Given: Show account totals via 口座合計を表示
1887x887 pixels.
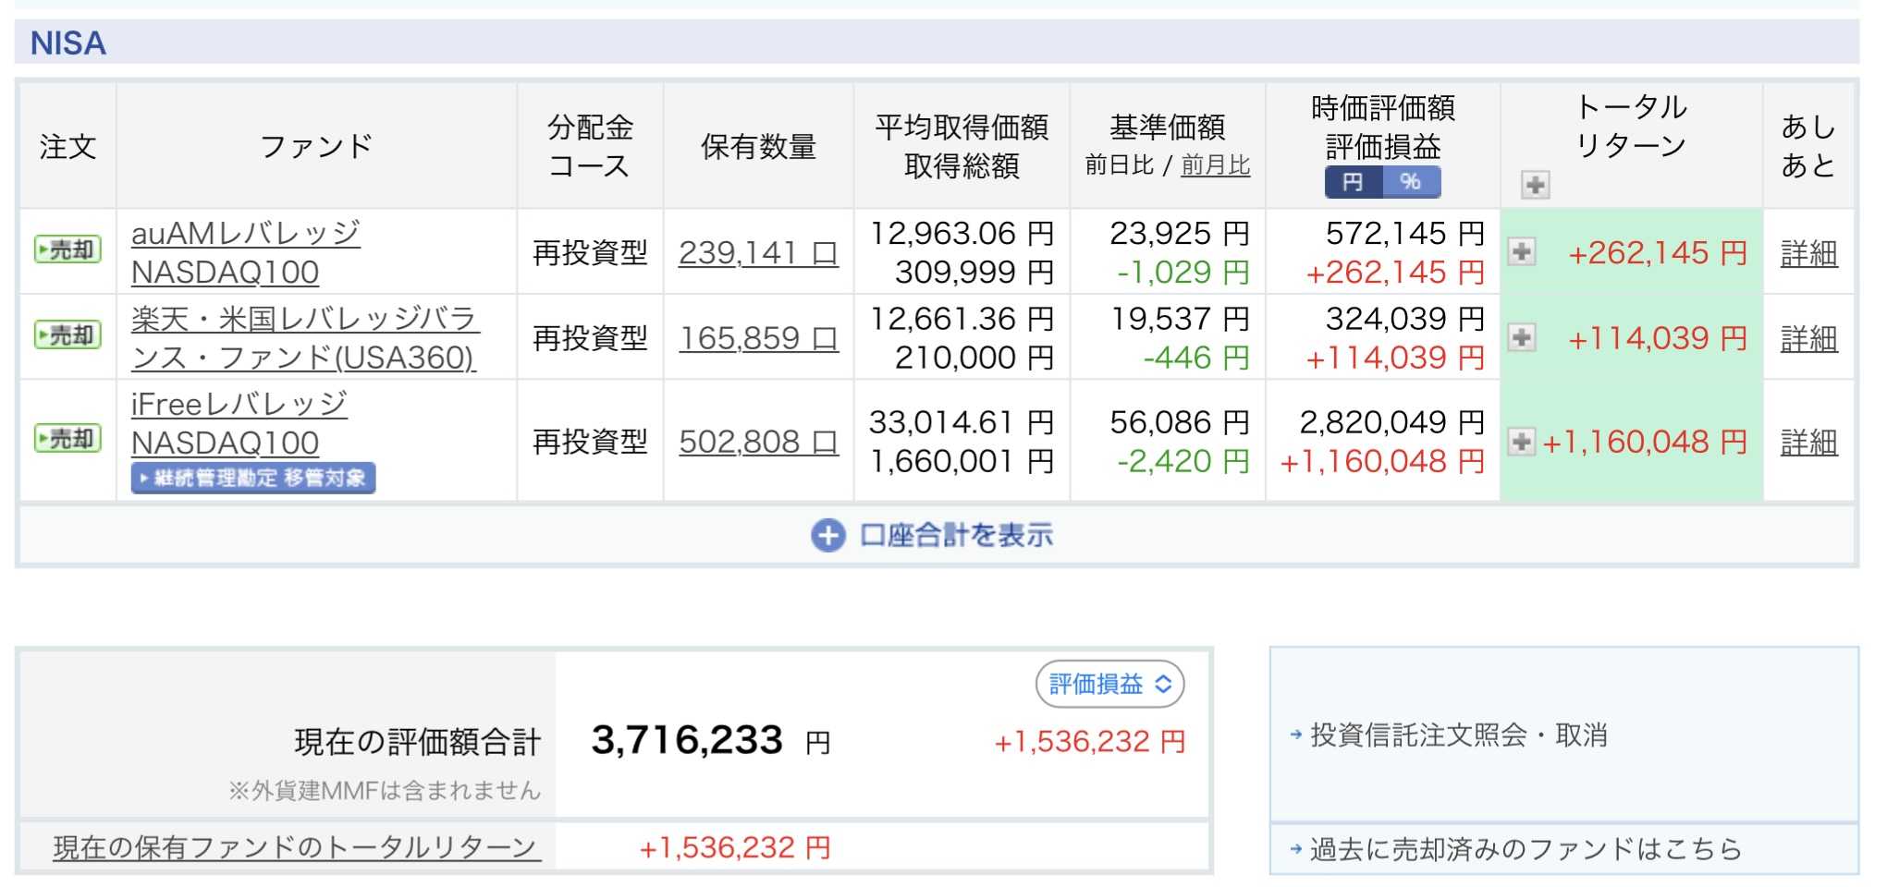Looking at the screenshot, I should tap(932, 535).
